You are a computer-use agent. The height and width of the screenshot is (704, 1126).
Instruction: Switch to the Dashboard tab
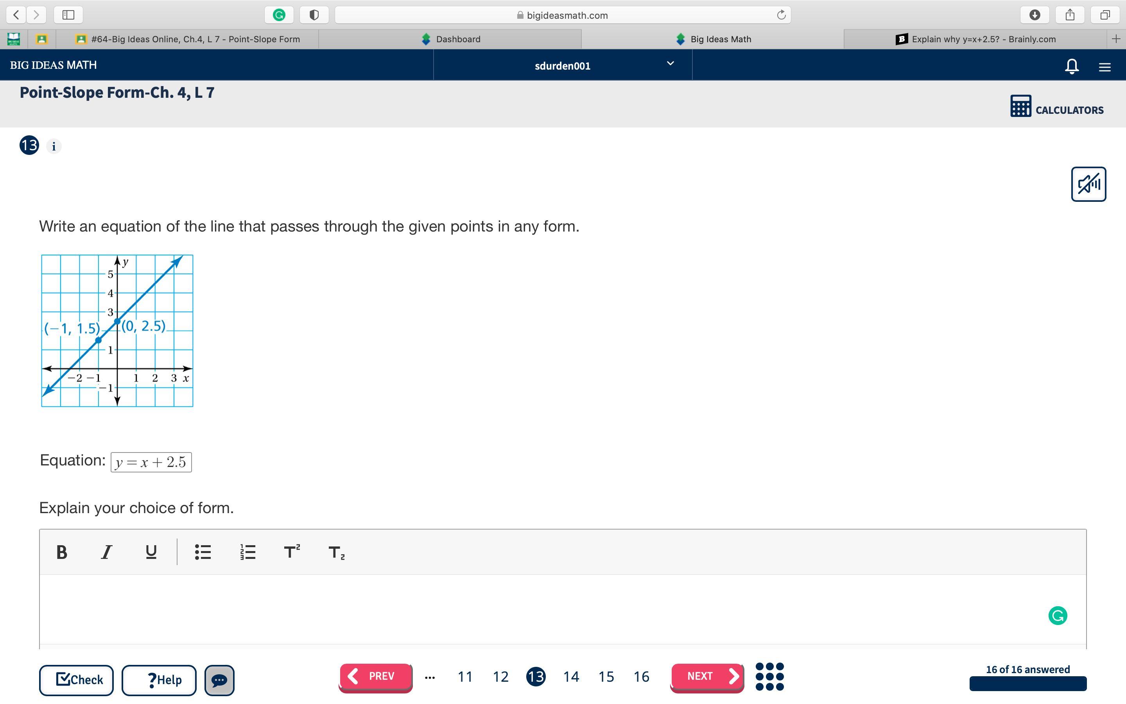(450, 39)
